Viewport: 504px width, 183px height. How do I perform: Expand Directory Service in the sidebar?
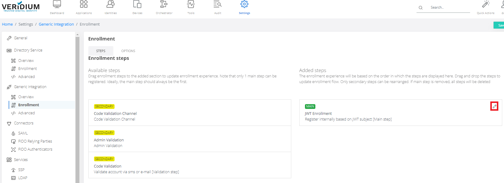[x=28, y=50]
